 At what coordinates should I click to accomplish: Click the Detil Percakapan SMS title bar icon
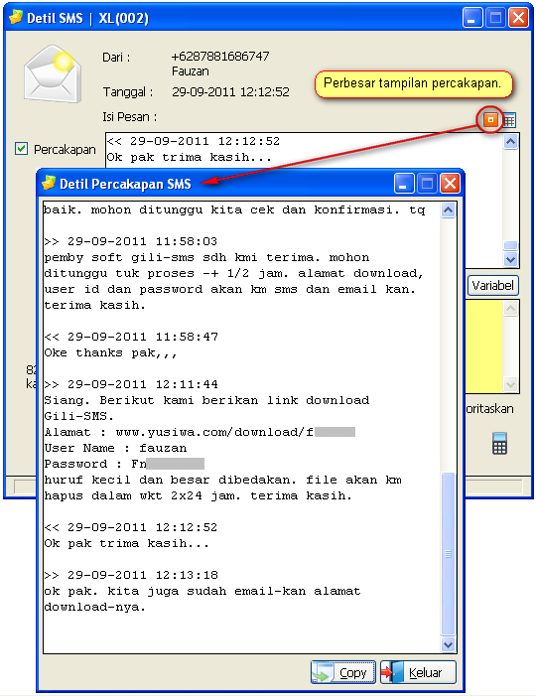pyautogui.click(x=48, y=183)
